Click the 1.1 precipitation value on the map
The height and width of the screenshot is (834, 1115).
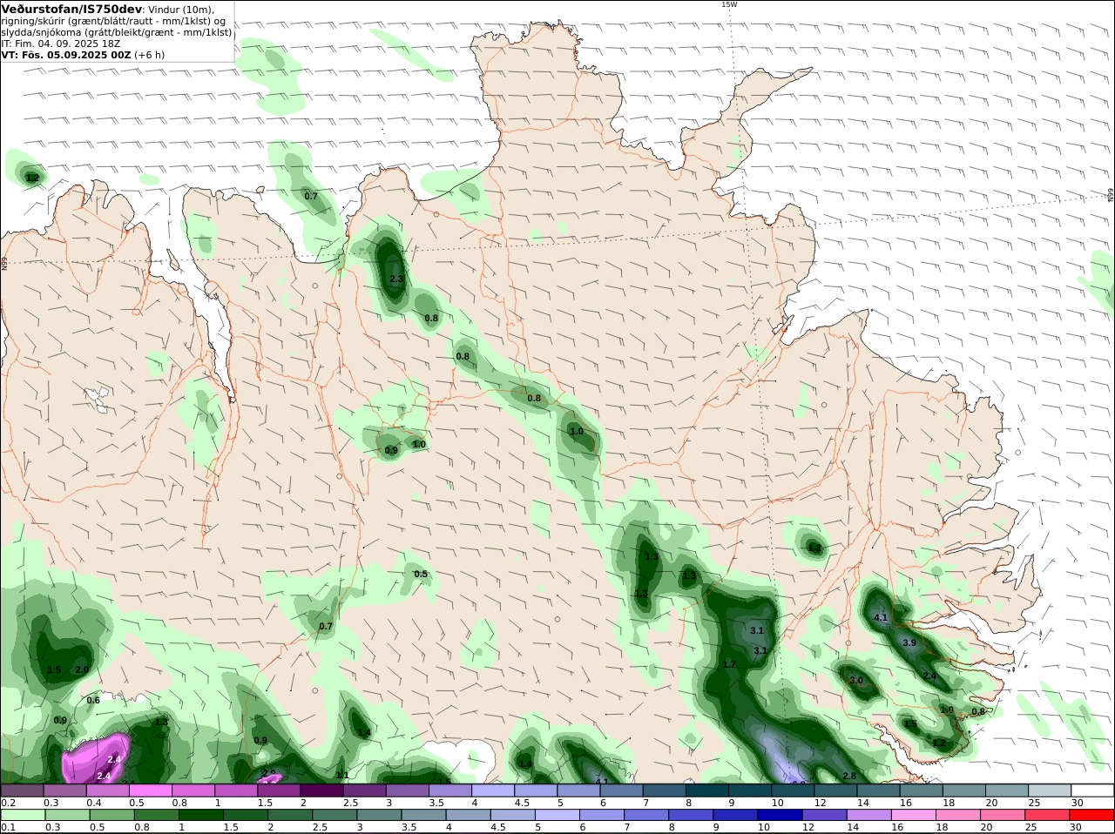coord(342,775)
